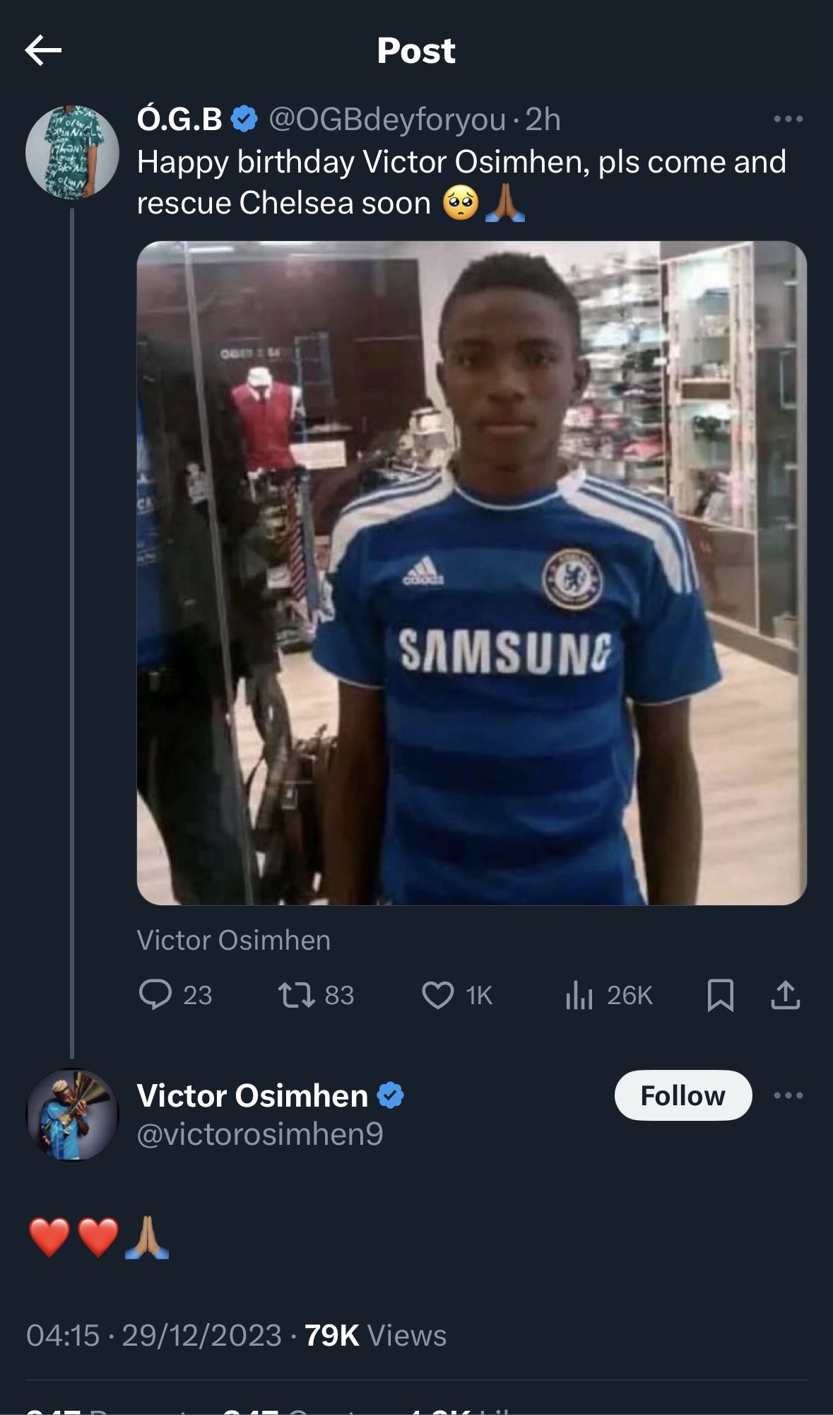Open more options for Ó.G.B's post
This screenshot has height=1415, width=833.
tap(788, 119)
